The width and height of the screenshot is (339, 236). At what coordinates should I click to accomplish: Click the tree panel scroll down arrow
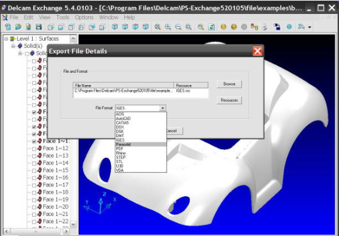pos(73,224)
